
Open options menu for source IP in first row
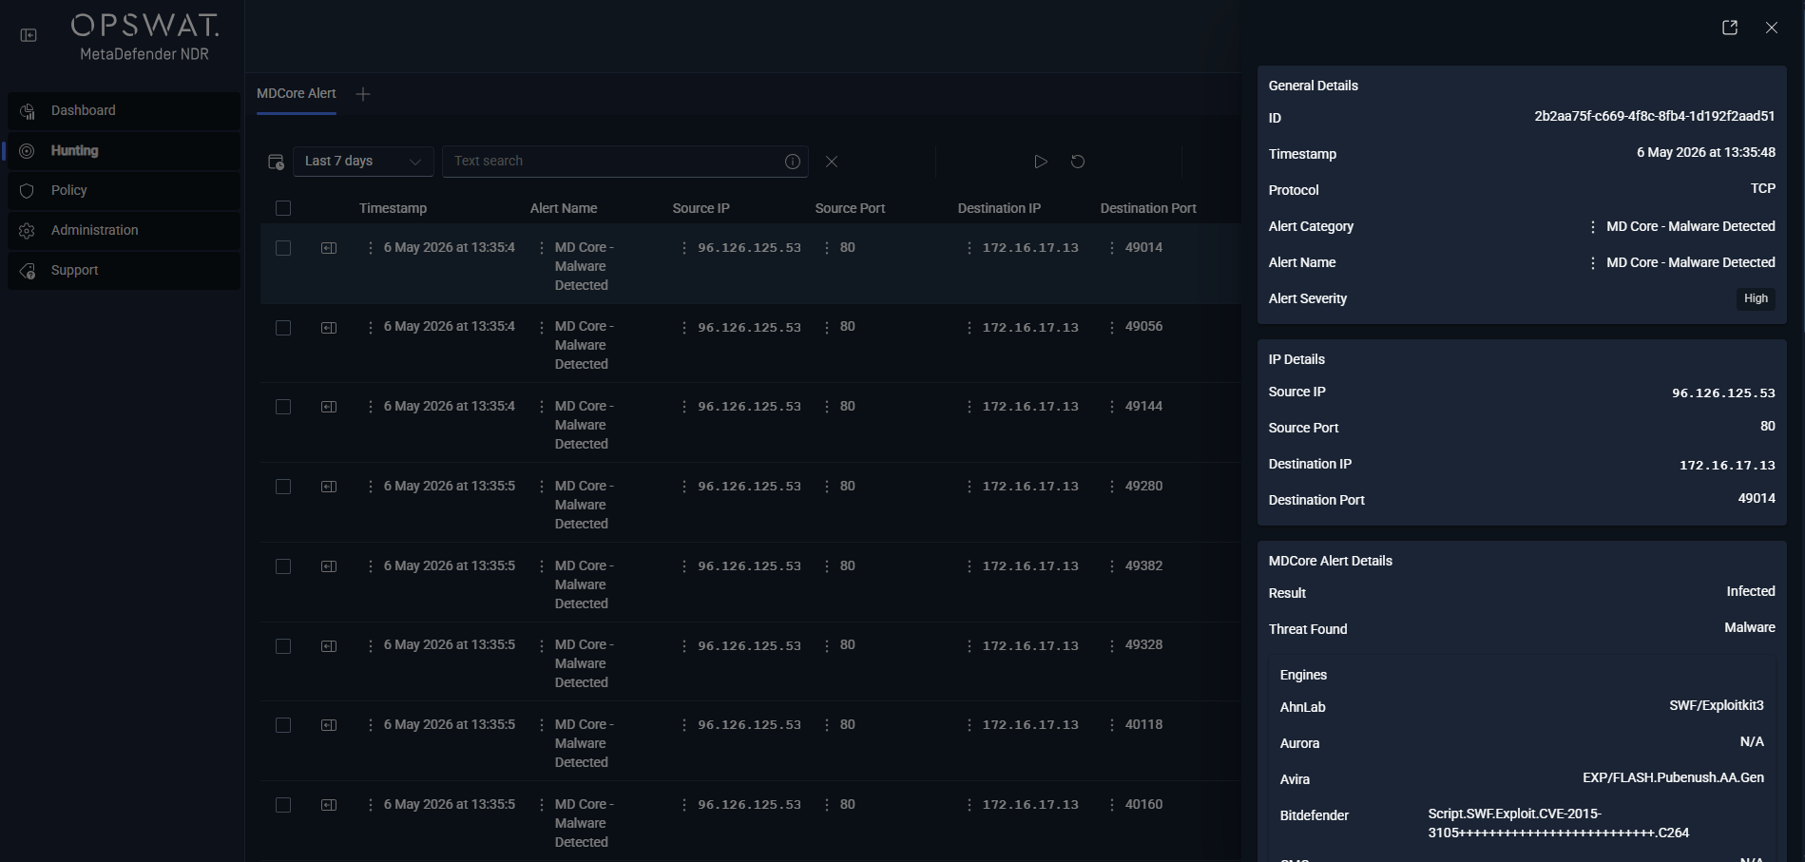click(x=684, y=248)
